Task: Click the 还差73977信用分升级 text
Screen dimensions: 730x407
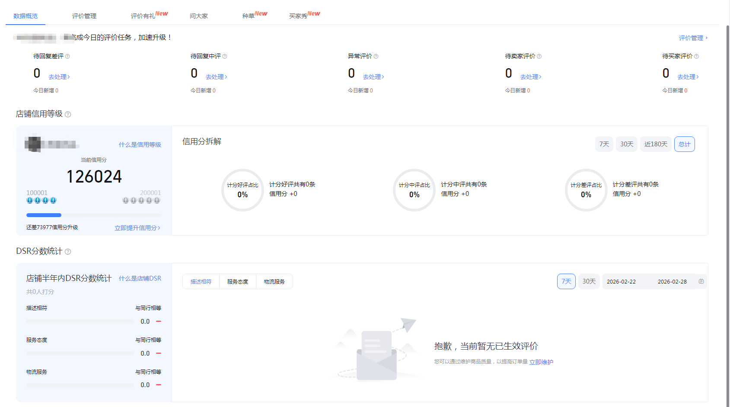Action: coord(52,227)
